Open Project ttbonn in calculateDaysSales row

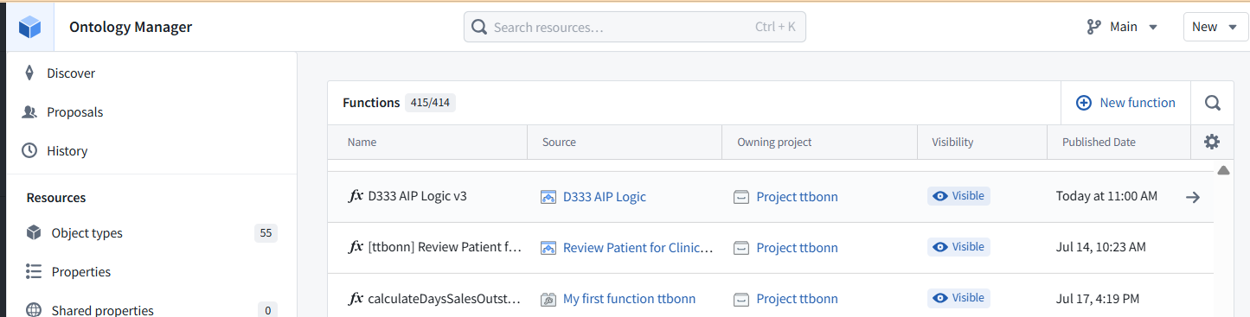[797, 299]
